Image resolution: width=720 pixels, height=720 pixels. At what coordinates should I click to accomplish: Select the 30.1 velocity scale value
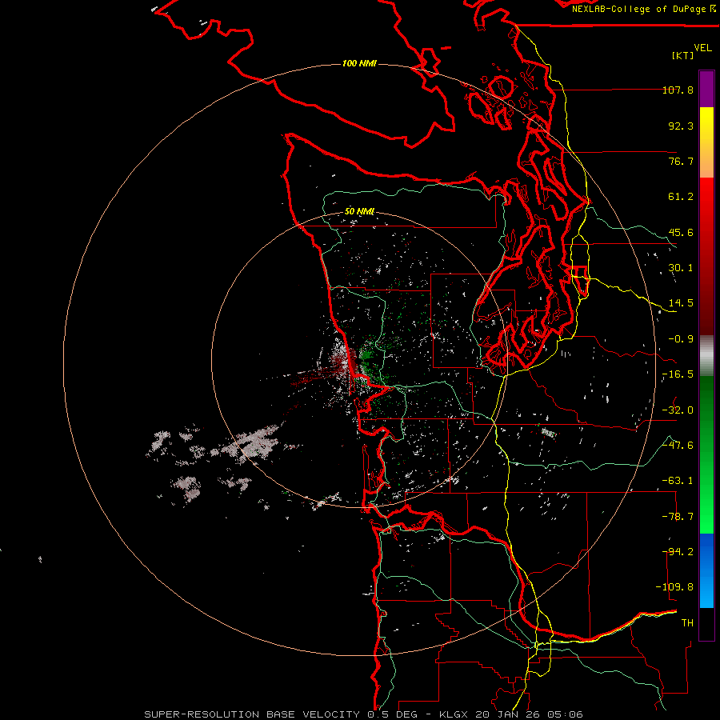click(x=681, y=268)
